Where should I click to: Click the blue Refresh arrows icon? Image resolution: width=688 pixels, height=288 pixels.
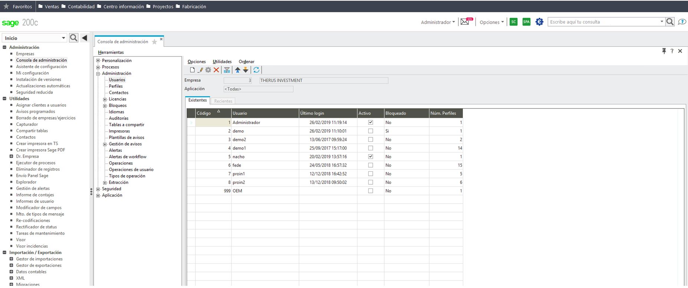pos(256,70)
